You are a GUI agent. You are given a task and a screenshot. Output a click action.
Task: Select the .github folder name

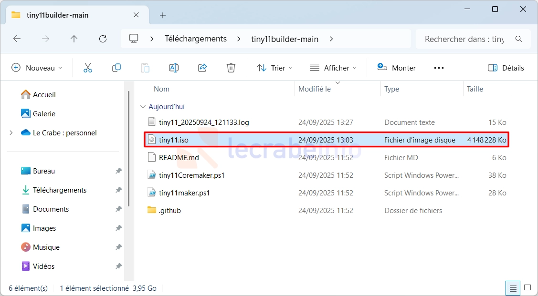170,210
